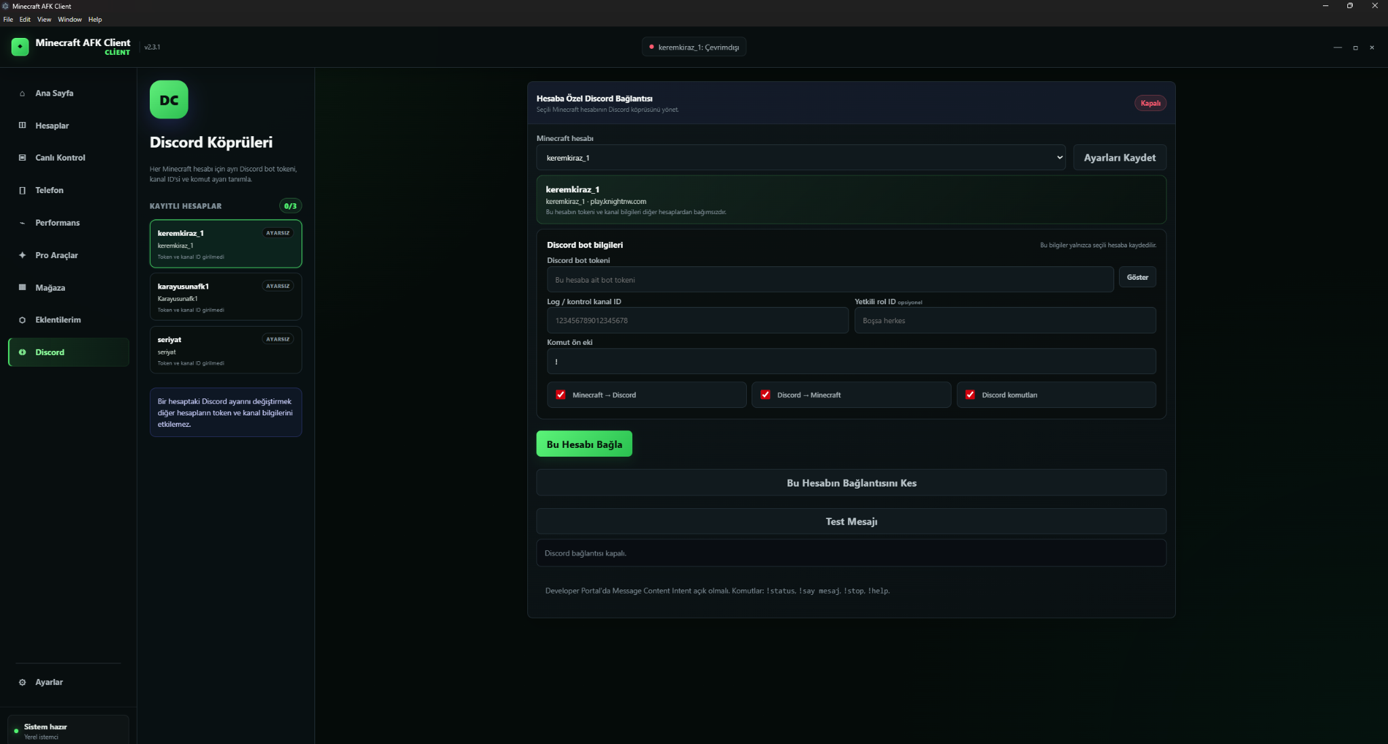The image size is (1388, 744).
Task: Click the Eklentilerim plugin icon
Action: pos(22,320)
